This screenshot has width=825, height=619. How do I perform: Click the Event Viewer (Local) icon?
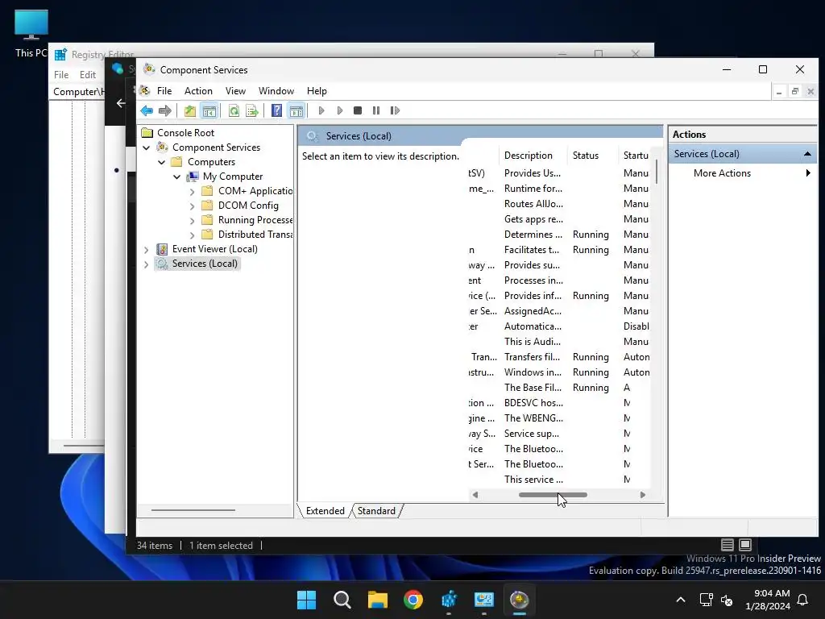pyautogui.click(x=162, y=249)
